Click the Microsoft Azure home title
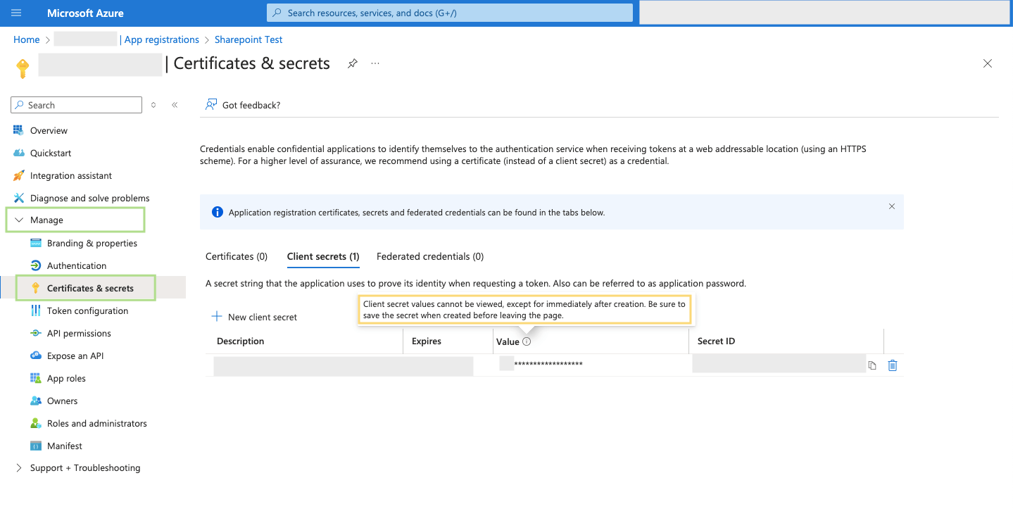 click(85, 13)
